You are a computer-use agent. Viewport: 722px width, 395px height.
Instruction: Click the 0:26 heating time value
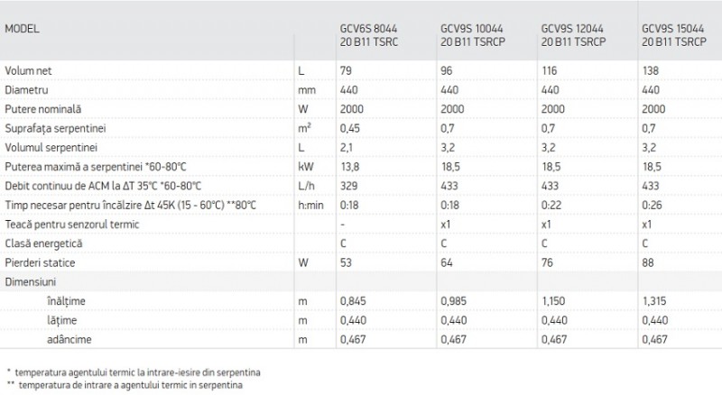pyautogui.click(x=652, y=205)
